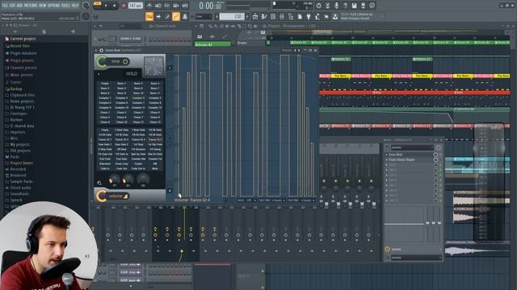Screen dimensions: 517x290
Task: Open the speech bubble icon in toolbar
Action: click(x=372, y=6)
